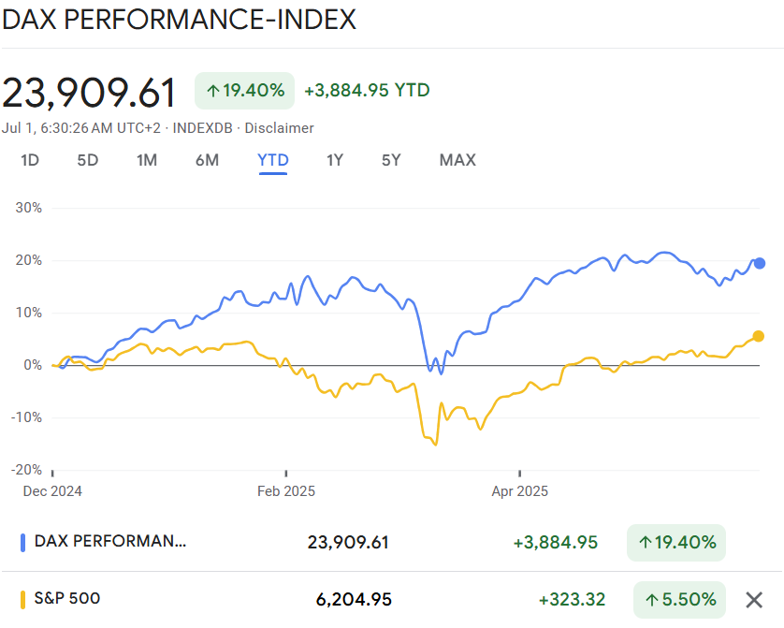
Task: Click the +3,884.95 YTD change text
Action: pos(367,91)
